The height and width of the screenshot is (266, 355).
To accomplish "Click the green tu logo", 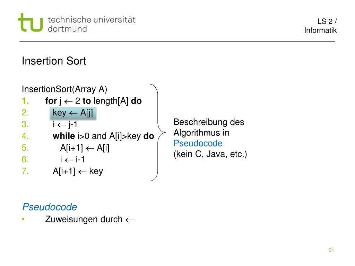I will coord(31,22).
